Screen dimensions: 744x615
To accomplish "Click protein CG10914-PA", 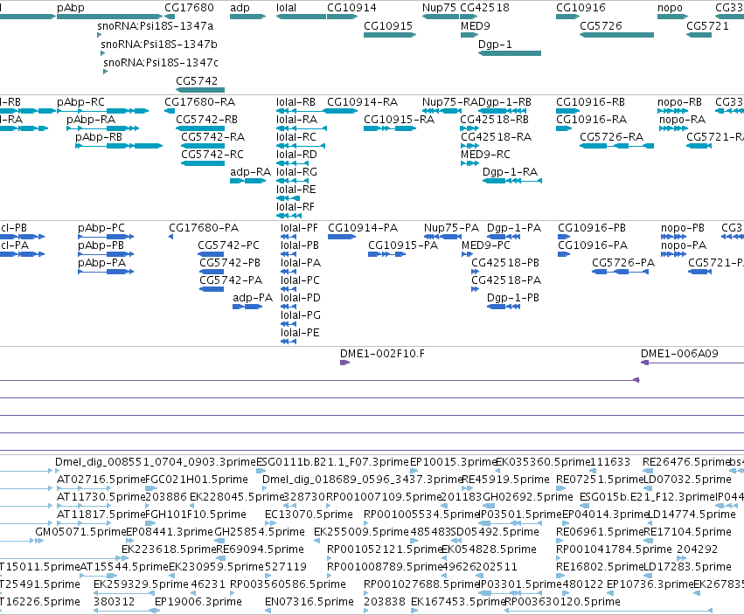I will [363, 228].
